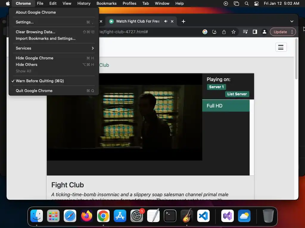The width and height of the screenshot is (305, 228).
Task: Open Finder from the Dock
Action: point(37,216)
